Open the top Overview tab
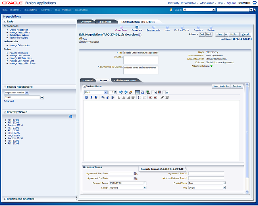 tap(86, 22)
